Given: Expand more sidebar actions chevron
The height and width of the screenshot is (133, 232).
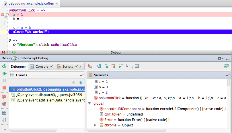Looking at the screenshot, I should [5, 130].
